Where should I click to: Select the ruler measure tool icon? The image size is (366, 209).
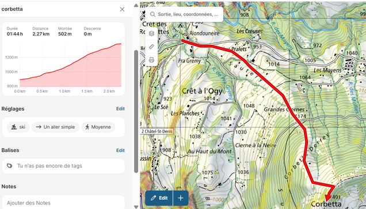click(x=151, y=47)
